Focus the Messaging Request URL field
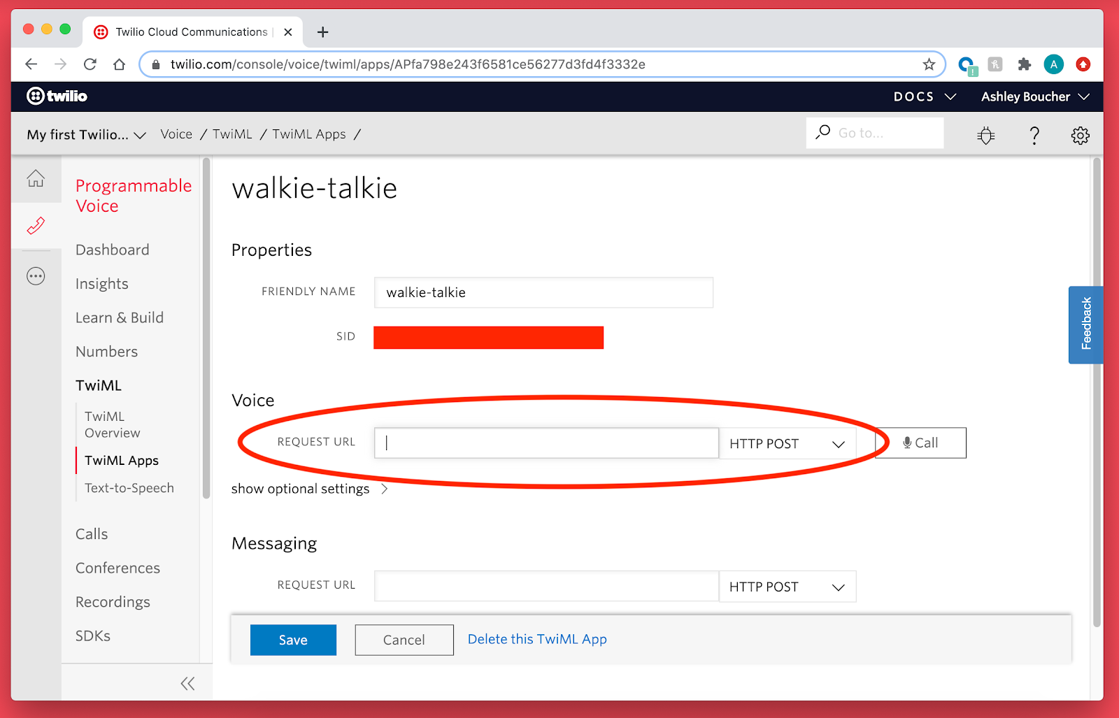This screenshot has width=1119, height=718. point(546,586)
